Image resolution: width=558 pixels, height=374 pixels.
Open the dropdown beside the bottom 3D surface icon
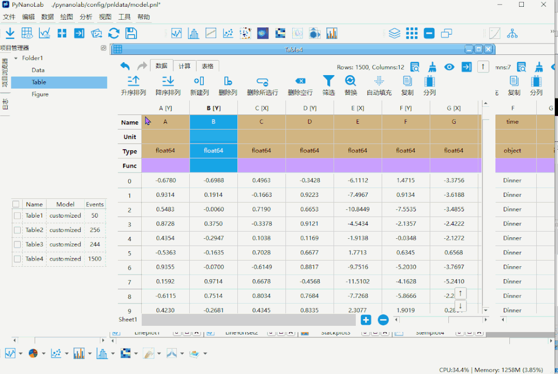point(205,354)
